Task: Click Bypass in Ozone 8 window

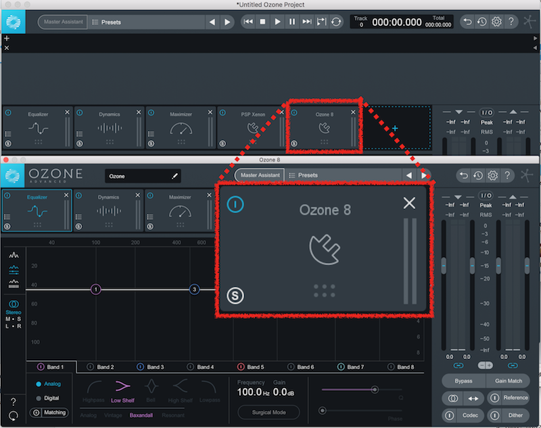Action: coord(463,381)
